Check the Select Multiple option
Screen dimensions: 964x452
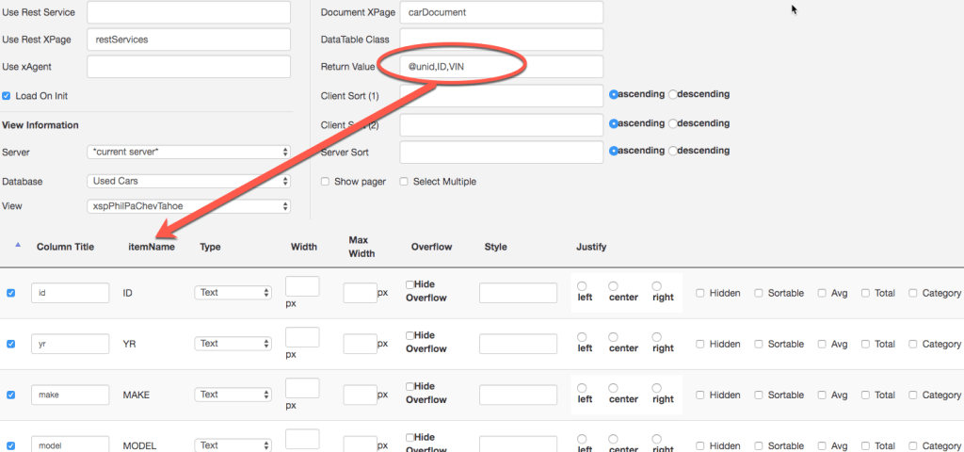404,182
